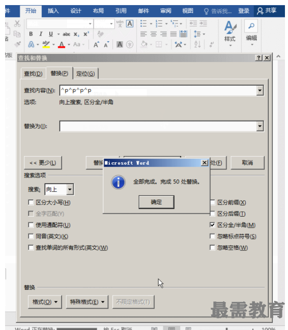Switch to the 定位(G) tab
288x330 pixels.
pos(85,74)
